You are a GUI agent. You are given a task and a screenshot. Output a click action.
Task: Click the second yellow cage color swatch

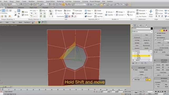click(x=149, y=80)
